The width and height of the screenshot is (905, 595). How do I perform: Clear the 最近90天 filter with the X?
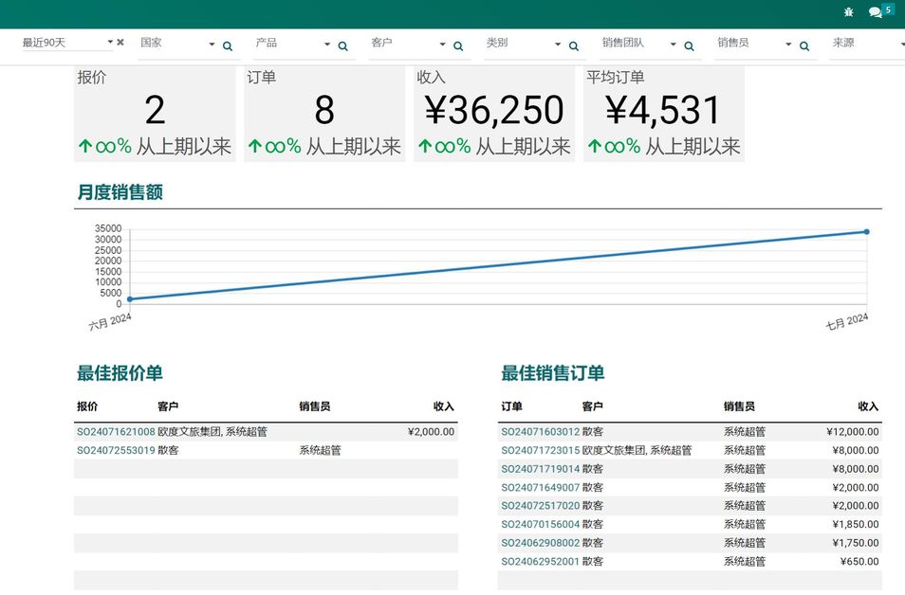[x=120, y=42]
